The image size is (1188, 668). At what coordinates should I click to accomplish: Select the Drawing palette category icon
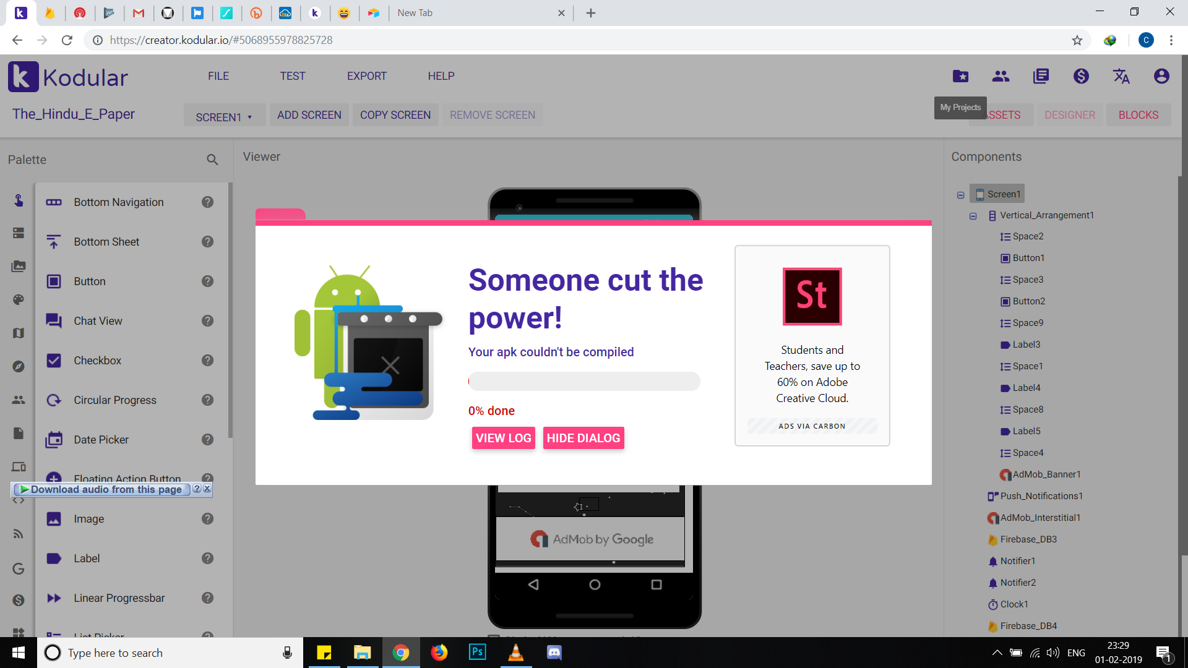click(19, 300)
